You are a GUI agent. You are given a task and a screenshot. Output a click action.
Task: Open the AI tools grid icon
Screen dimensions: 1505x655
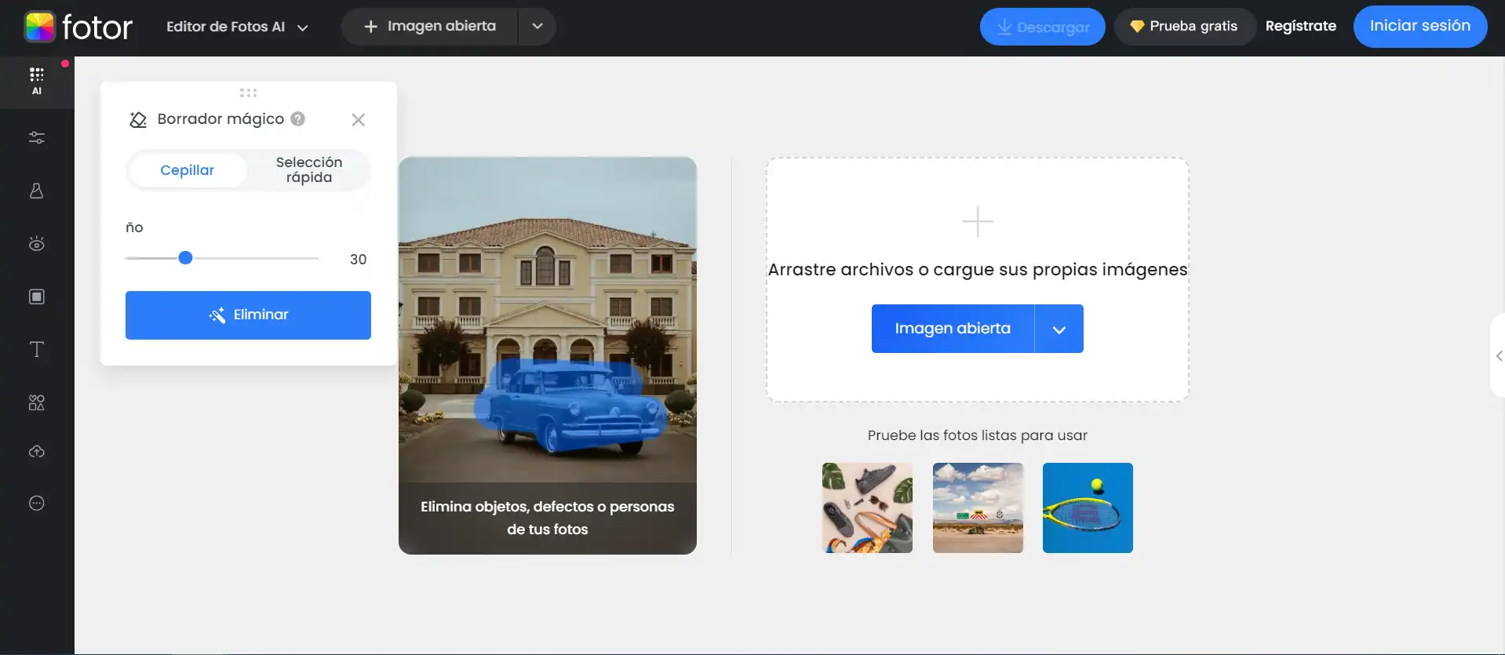tap(37, 81)
